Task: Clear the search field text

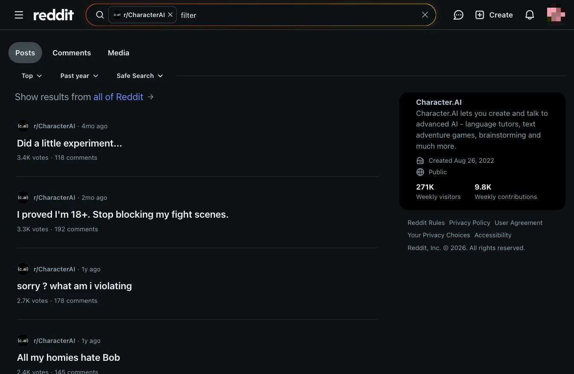Action: point(425,15)
